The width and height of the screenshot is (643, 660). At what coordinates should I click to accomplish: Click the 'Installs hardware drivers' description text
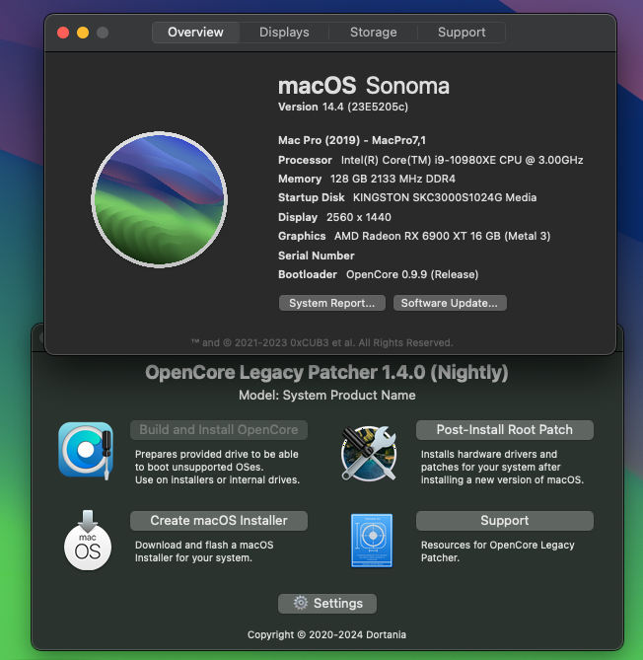click(502, 468)
